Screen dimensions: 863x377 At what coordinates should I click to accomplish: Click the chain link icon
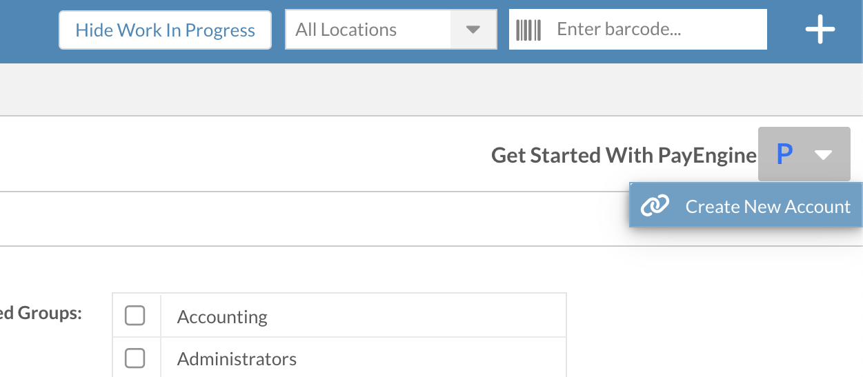pyautogui.click(x=655, y=205)
